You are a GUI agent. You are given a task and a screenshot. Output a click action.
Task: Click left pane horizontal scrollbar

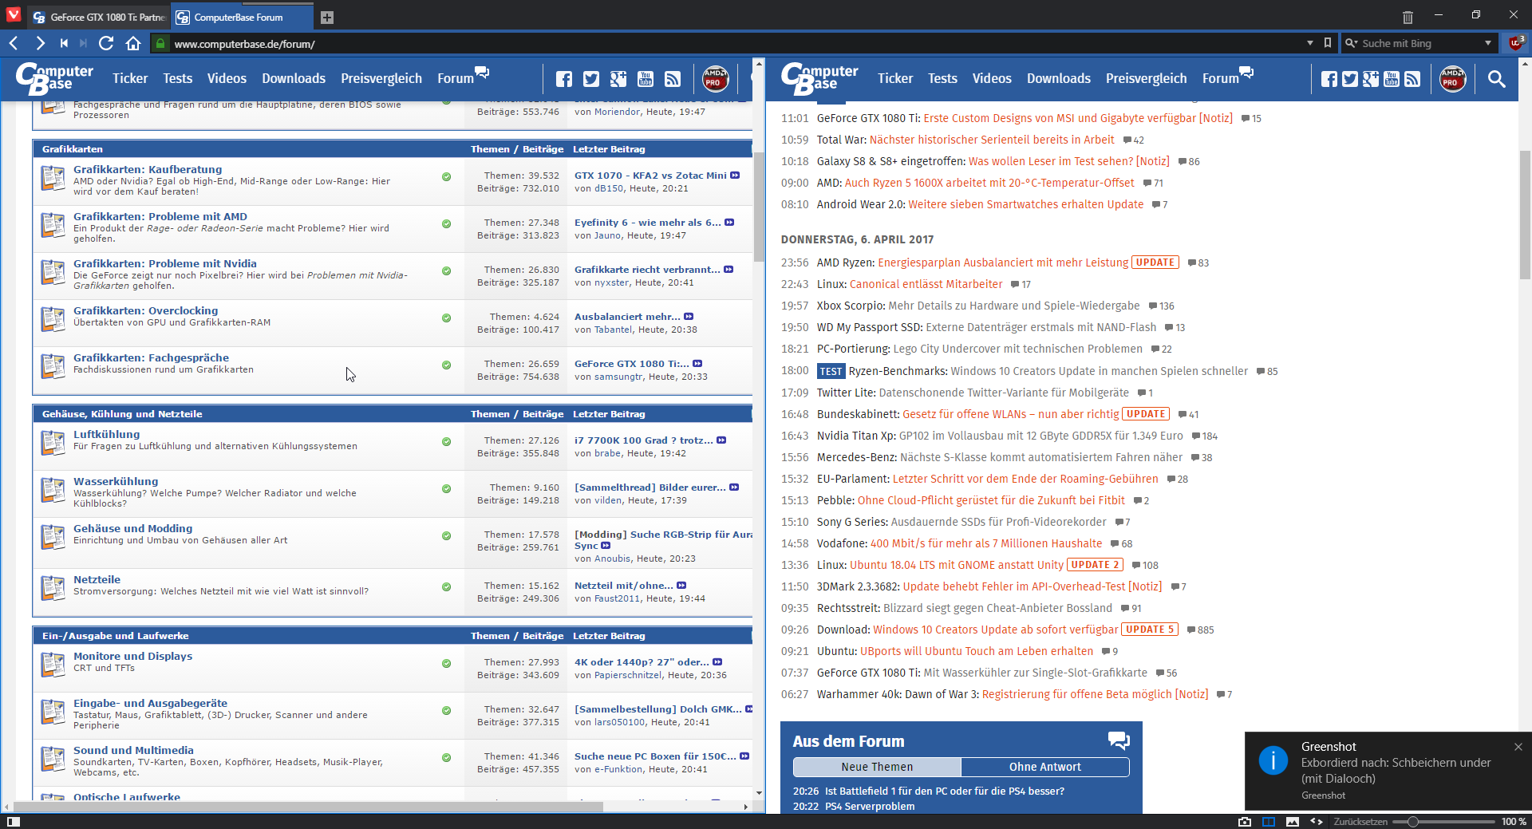[307, 807]
